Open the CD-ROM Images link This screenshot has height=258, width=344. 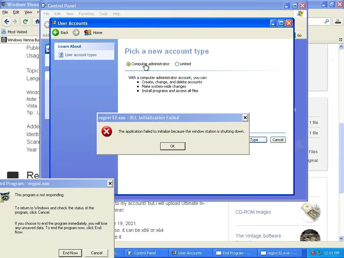tap(253, 212)
